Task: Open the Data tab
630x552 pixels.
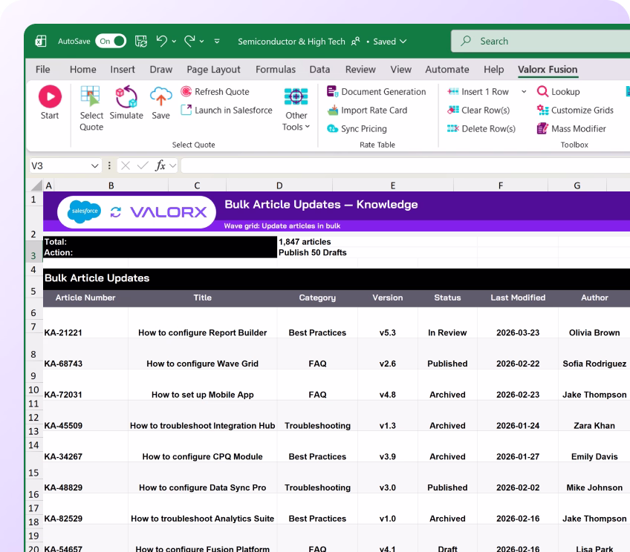Action: click(x=319, y=70)
